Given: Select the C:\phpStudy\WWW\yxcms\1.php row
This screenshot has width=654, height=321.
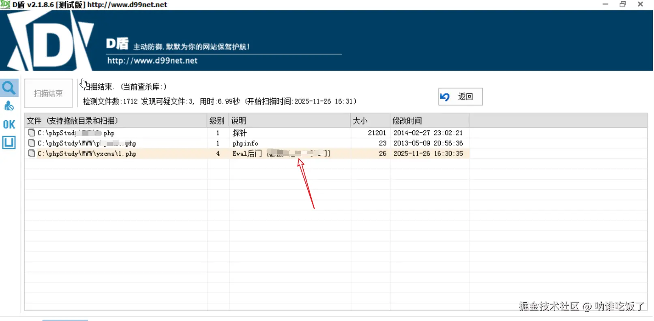Looking at the screenshot, I should tap(247, 153).
